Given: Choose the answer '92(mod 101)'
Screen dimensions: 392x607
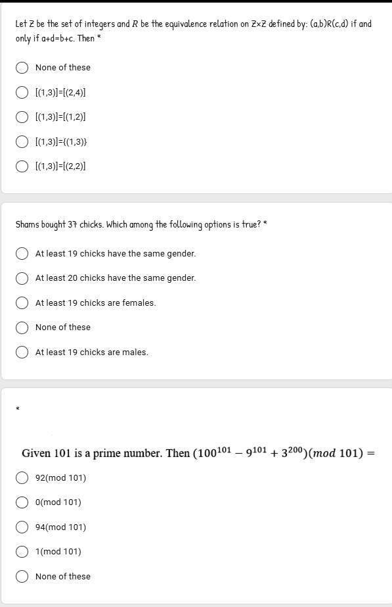Looking at the screenshot, I should [x=22, y=477].
